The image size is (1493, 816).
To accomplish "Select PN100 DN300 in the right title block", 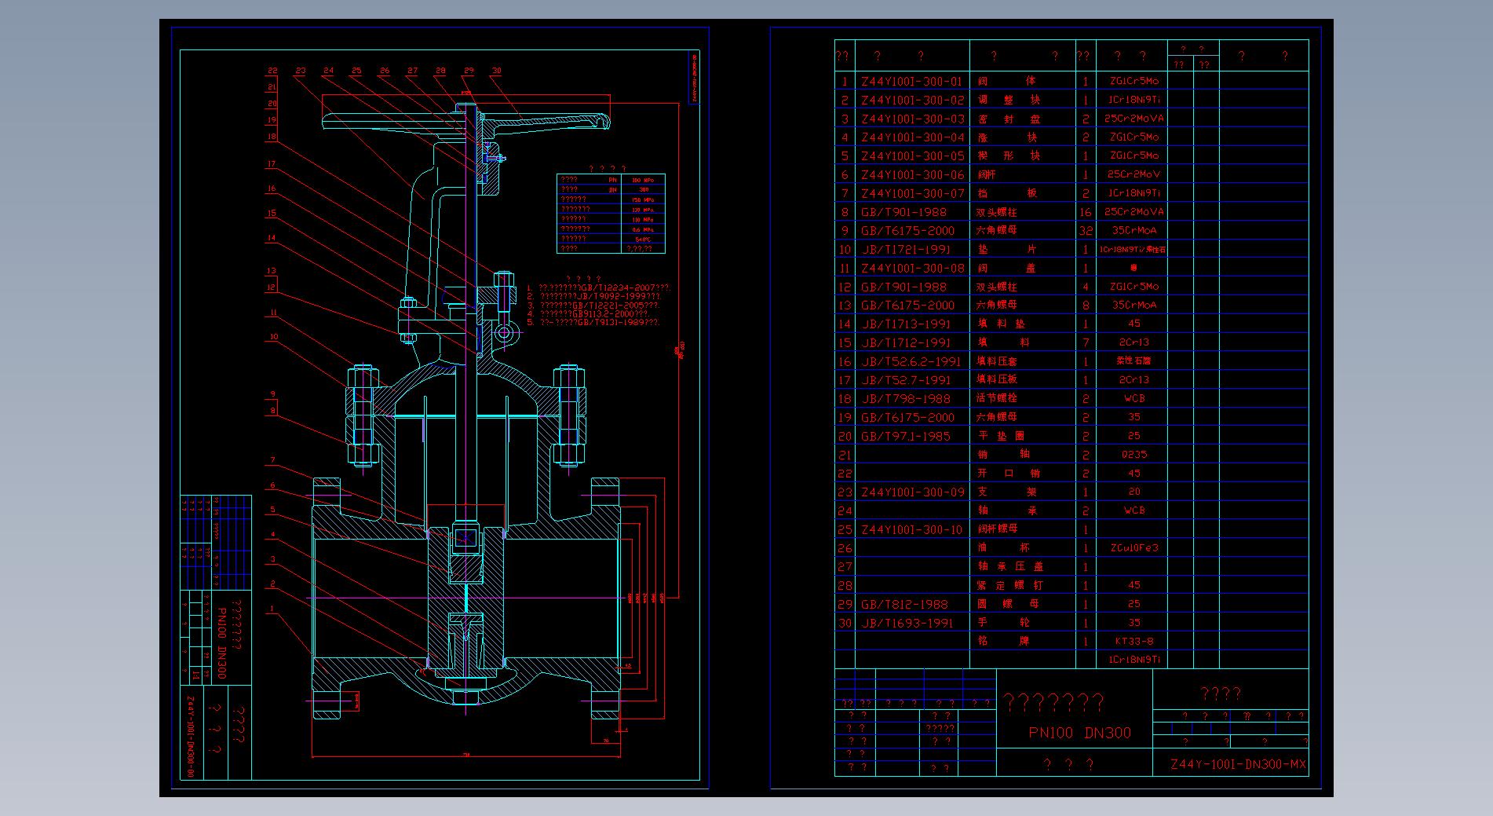I will [1080, 733].
